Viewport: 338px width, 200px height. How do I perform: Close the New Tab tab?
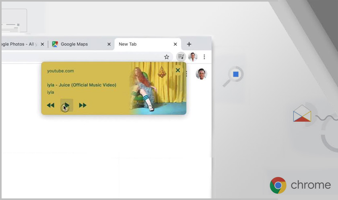pyautogui.click(x=175, y=44)
